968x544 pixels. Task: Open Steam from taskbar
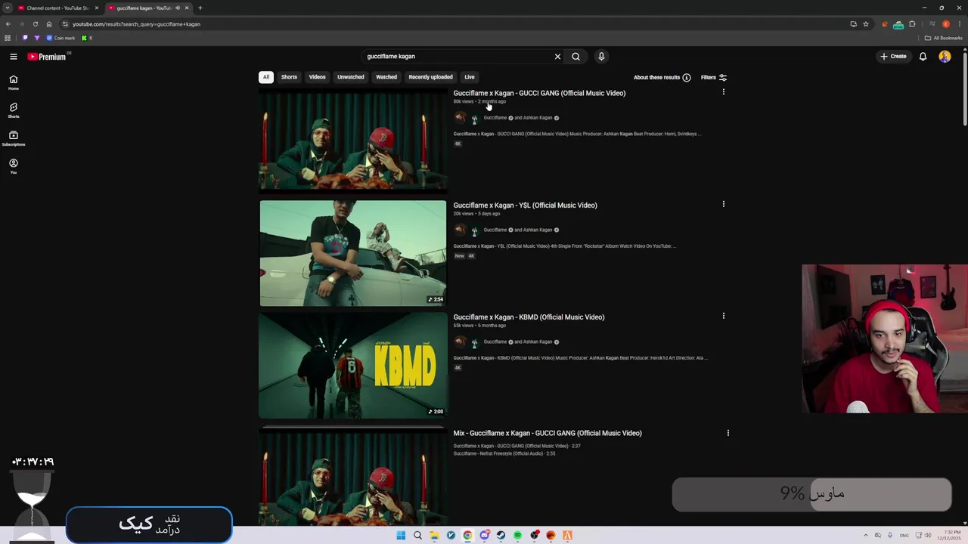point(501,536)
